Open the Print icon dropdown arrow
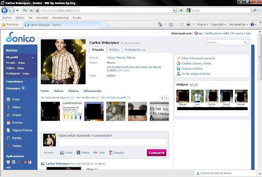Screen dimensions: 262x177 pyautogui.click(x=194, y=25)
